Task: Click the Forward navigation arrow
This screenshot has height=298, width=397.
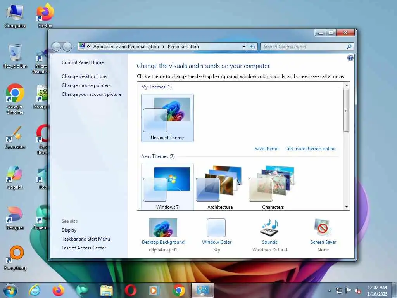Action: 67,47
